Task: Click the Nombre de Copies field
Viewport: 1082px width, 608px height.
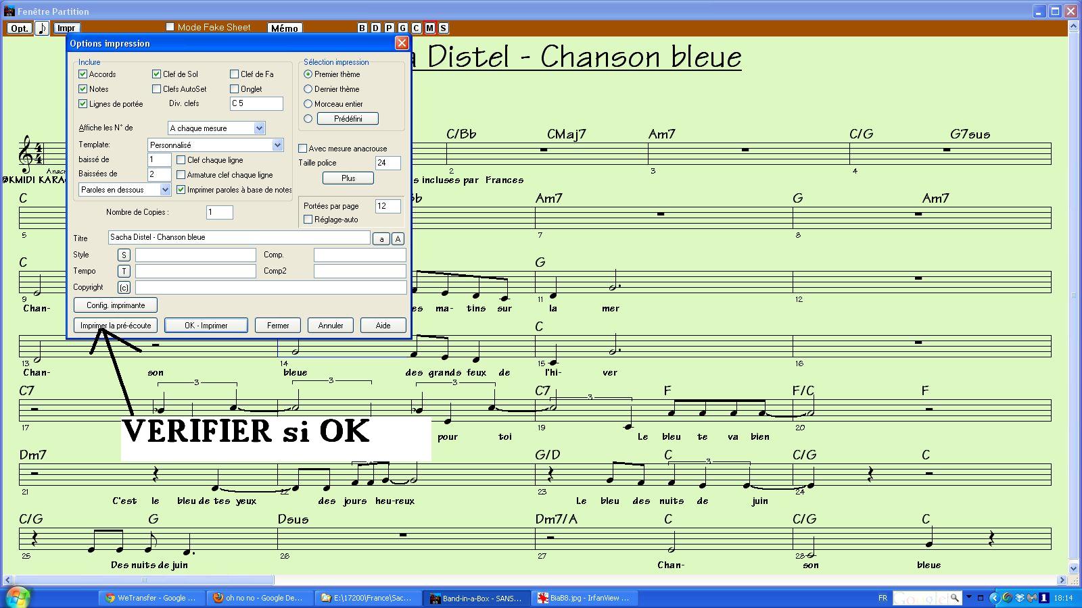Action: click(219, 212)
